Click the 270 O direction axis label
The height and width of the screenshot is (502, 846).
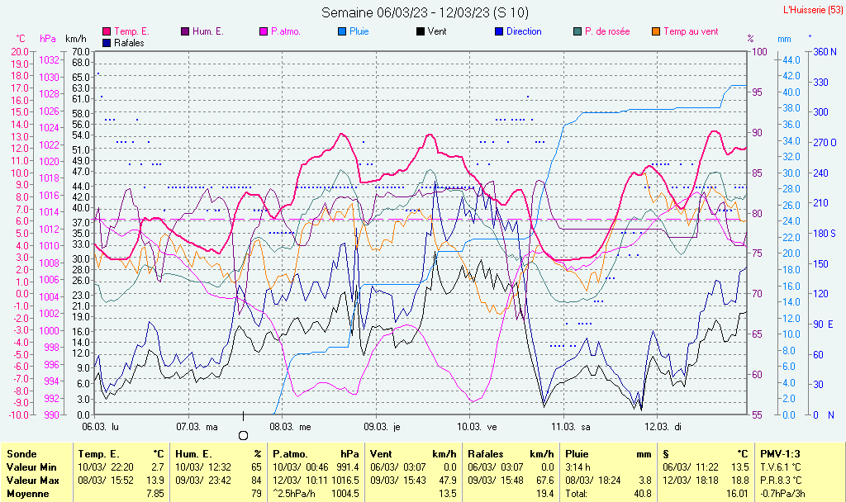[825, 142]
